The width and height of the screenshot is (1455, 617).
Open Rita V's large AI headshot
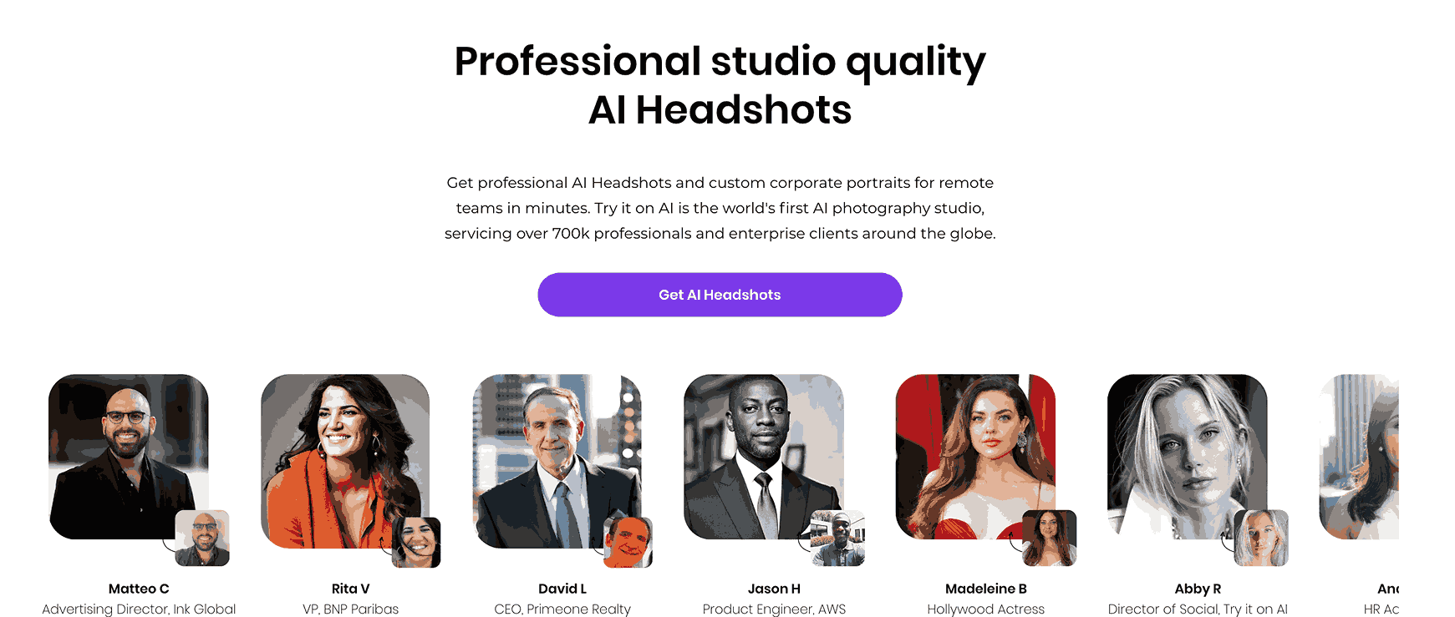pyautogui.click(x=344, y=460)
